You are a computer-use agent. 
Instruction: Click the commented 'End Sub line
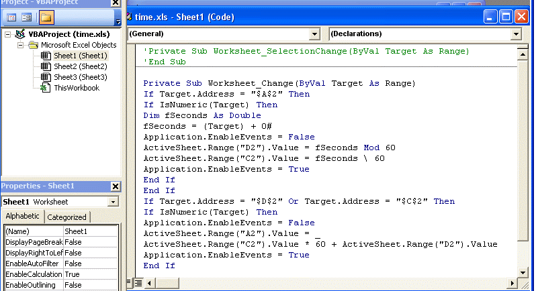tap(165, 62)
